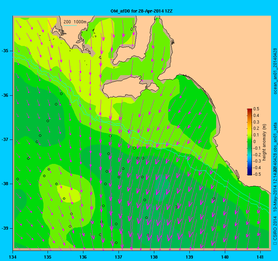This screenshot has height=261, width=278.
Task: Click the latitude axis label '-38'
Action: pyautogui.click(x=5, y=184)
